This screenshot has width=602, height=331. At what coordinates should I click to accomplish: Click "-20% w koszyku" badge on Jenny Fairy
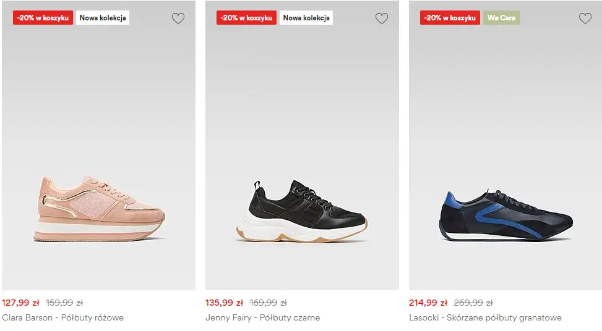[x=246, y=18]
